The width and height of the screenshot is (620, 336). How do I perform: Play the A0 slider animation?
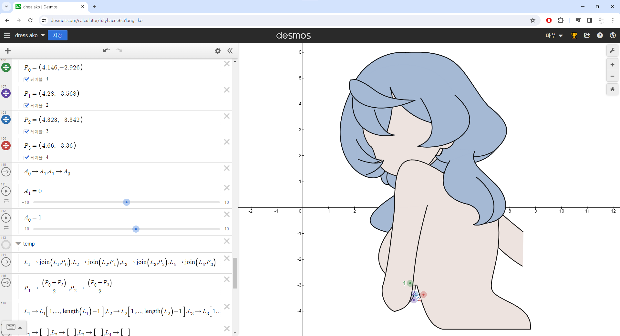6,218
